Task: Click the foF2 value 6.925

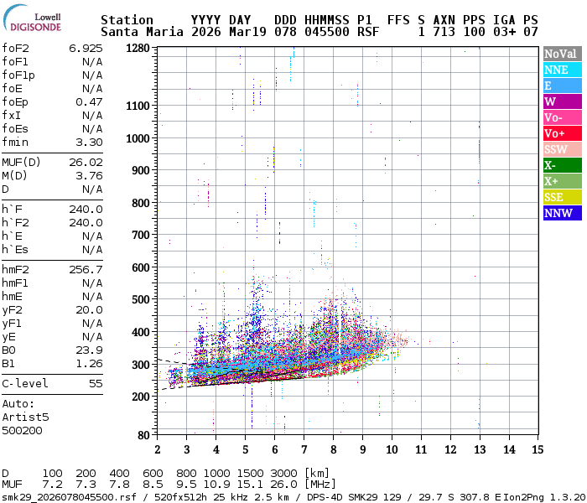Action: [86, 48]
